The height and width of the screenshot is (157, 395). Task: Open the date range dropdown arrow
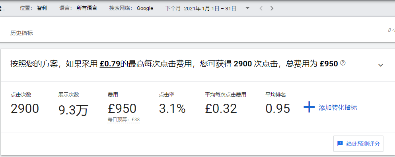[x=247, y=8]
